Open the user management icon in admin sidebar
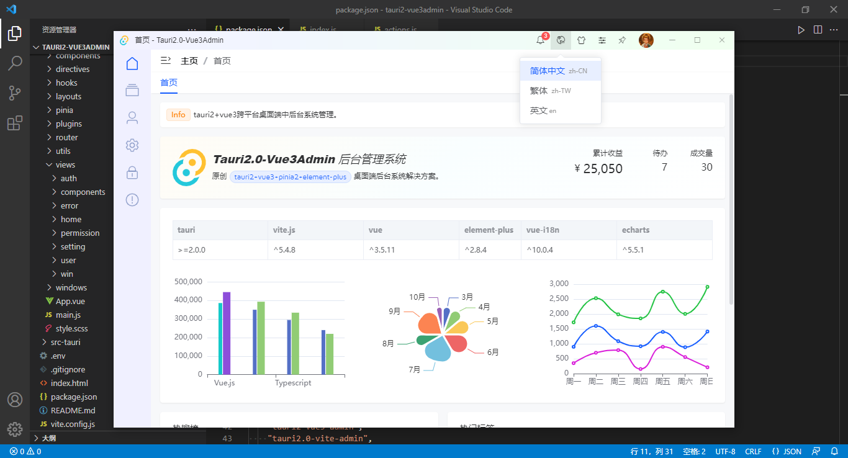This screenshot has width=848, height=458. coord(132,118)
